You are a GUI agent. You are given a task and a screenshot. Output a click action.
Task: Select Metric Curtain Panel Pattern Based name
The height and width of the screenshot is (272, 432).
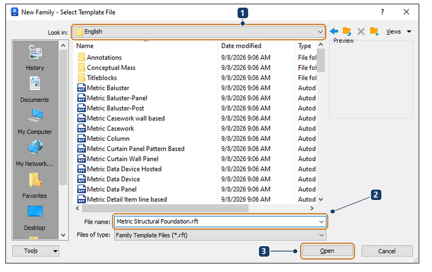(x=136, y=149)
